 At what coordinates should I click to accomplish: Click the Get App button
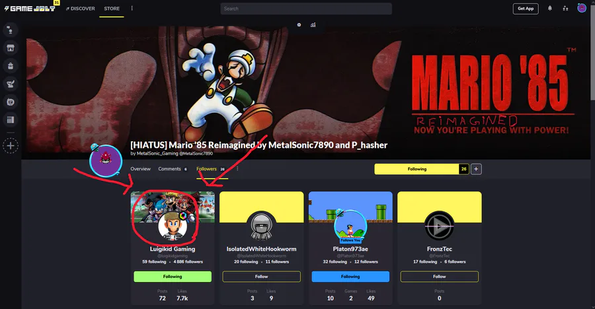(526, 9)
